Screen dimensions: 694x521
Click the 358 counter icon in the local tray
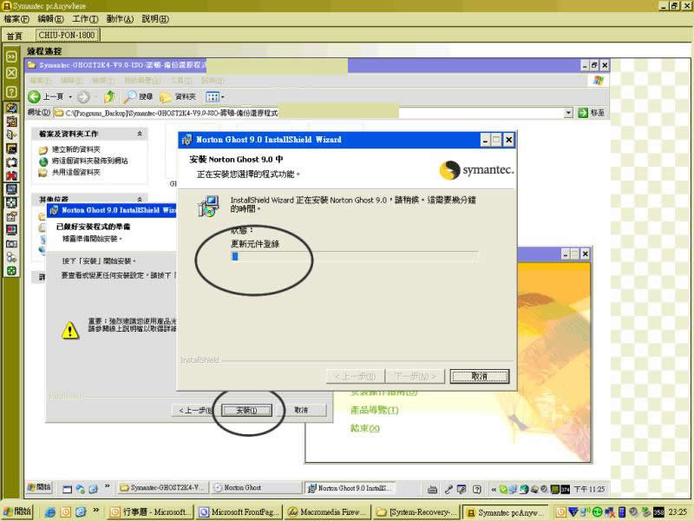(x=658, y=512)
